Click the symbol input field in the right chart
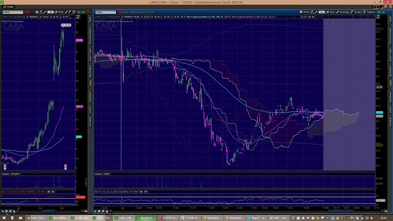393x221 pixels. coord(105,12)
